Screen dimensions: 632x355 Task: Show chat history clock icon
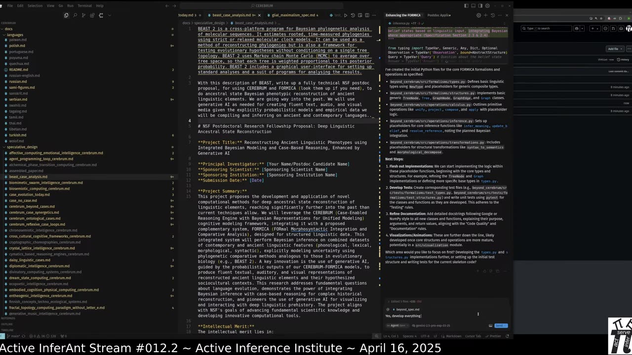pos(493,15)
